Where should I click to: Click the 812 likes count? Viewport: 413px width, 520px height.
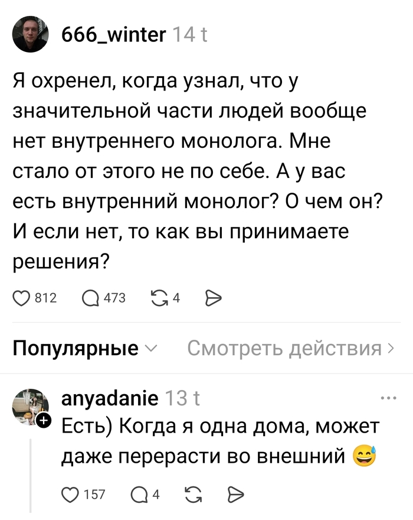click(46, 298)
